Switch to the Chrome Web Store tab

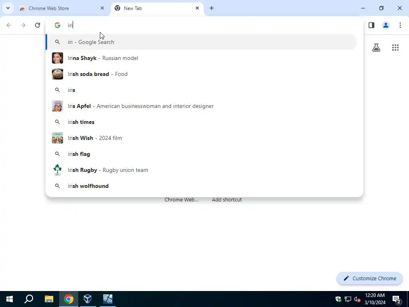[62, 8]
